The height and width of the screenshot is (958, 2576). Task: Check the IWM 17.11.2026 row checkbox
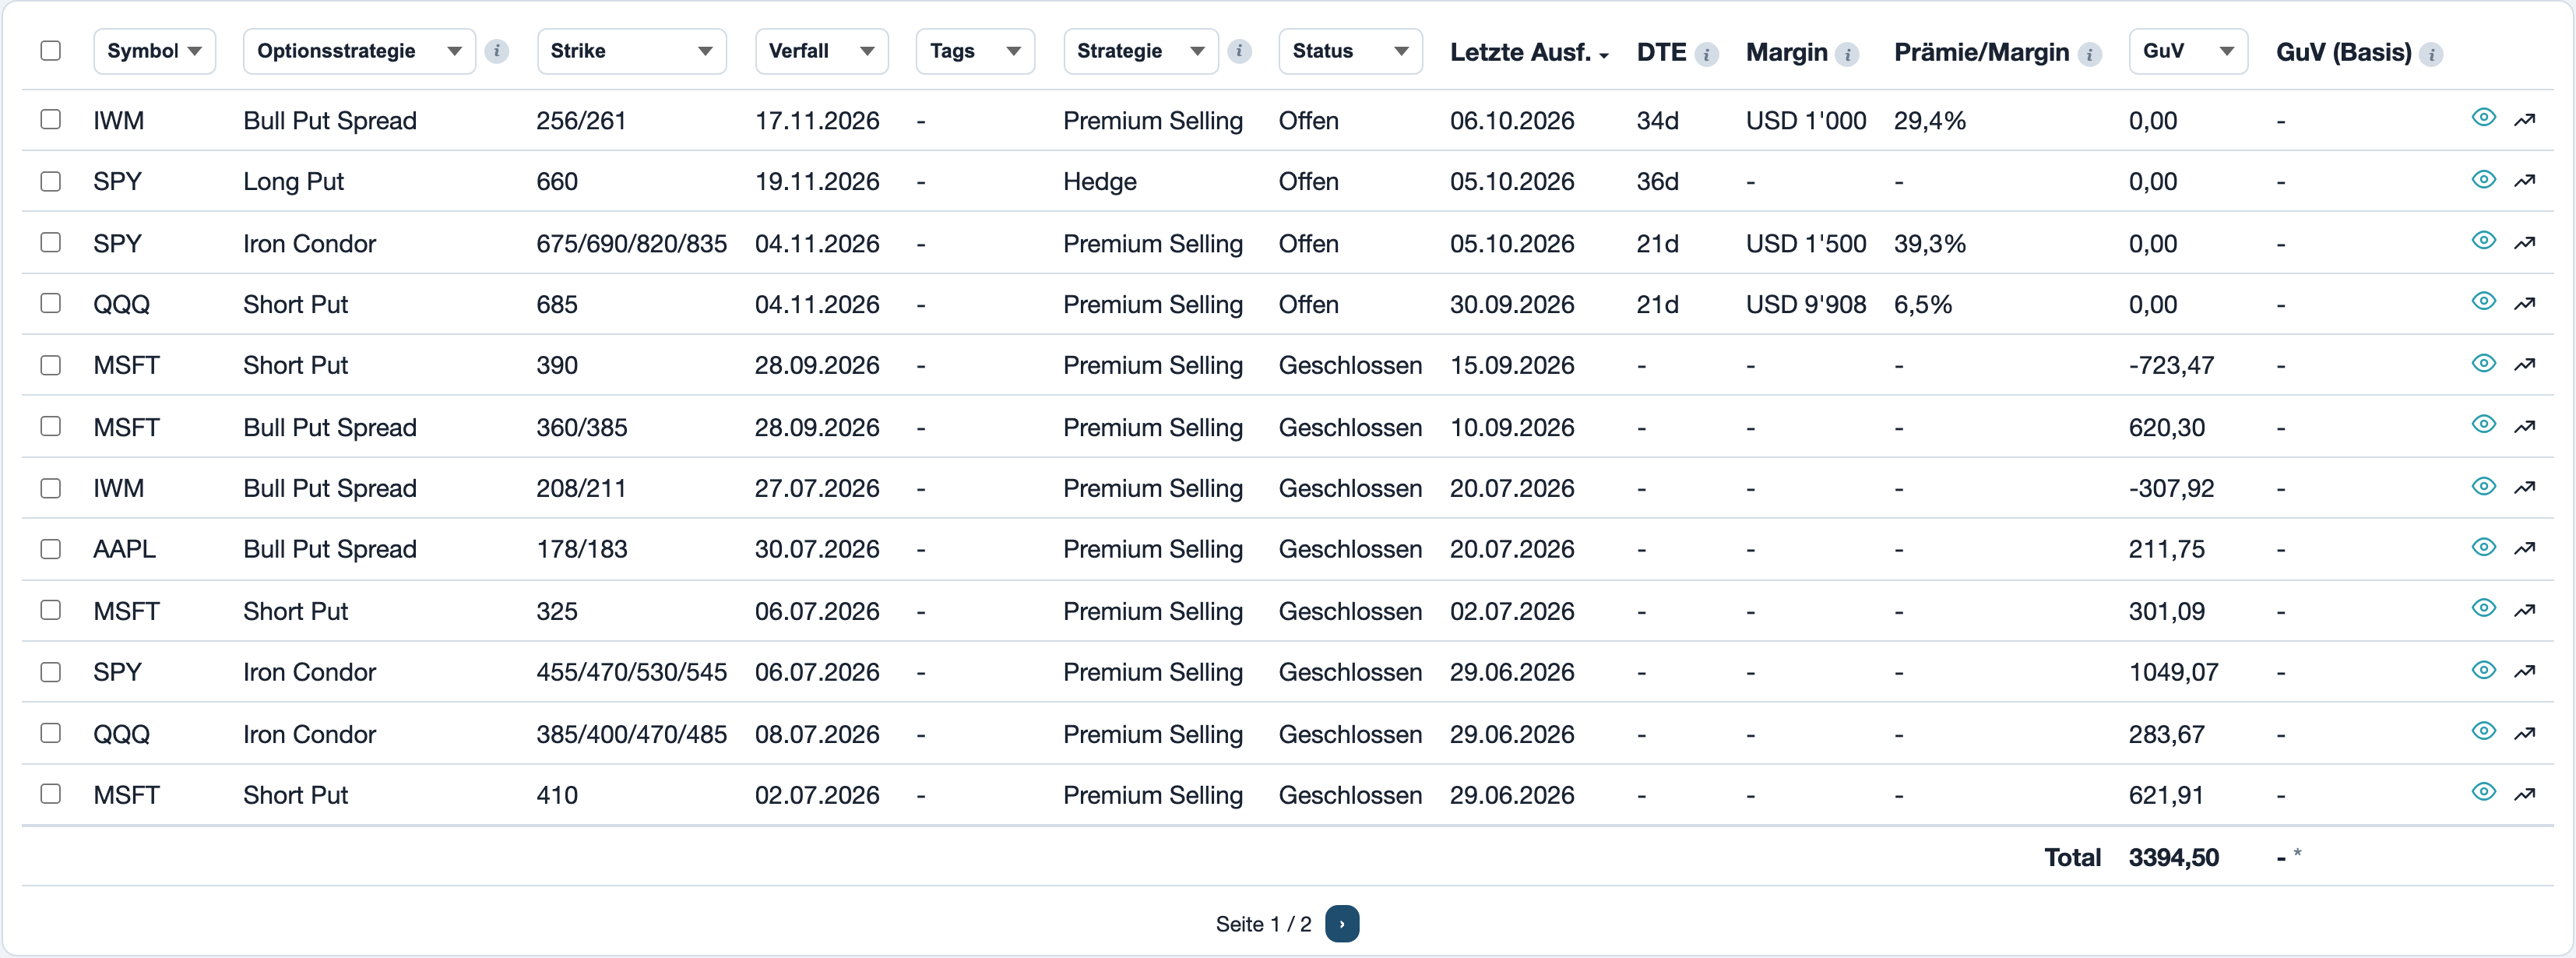pyautogui.click(x=51, y=120)
